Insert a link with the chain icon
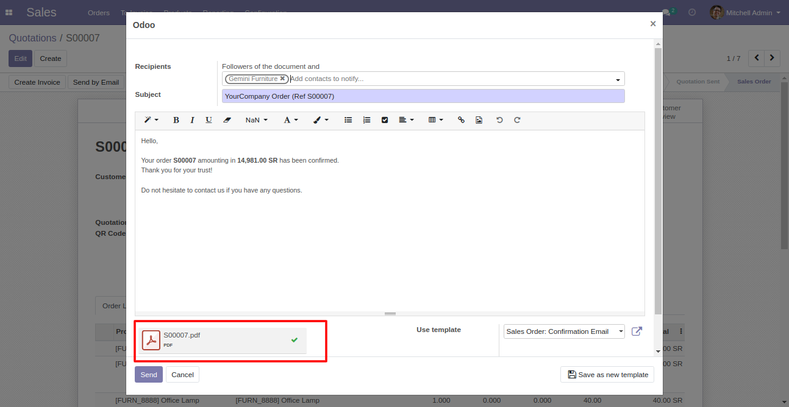This screenshot has height=407, width=789. (461, 120)
